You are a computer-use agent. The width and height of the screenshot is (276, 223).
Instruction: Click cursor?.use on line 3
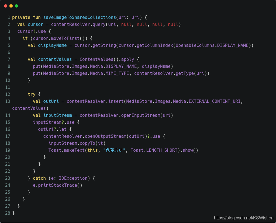32,31
